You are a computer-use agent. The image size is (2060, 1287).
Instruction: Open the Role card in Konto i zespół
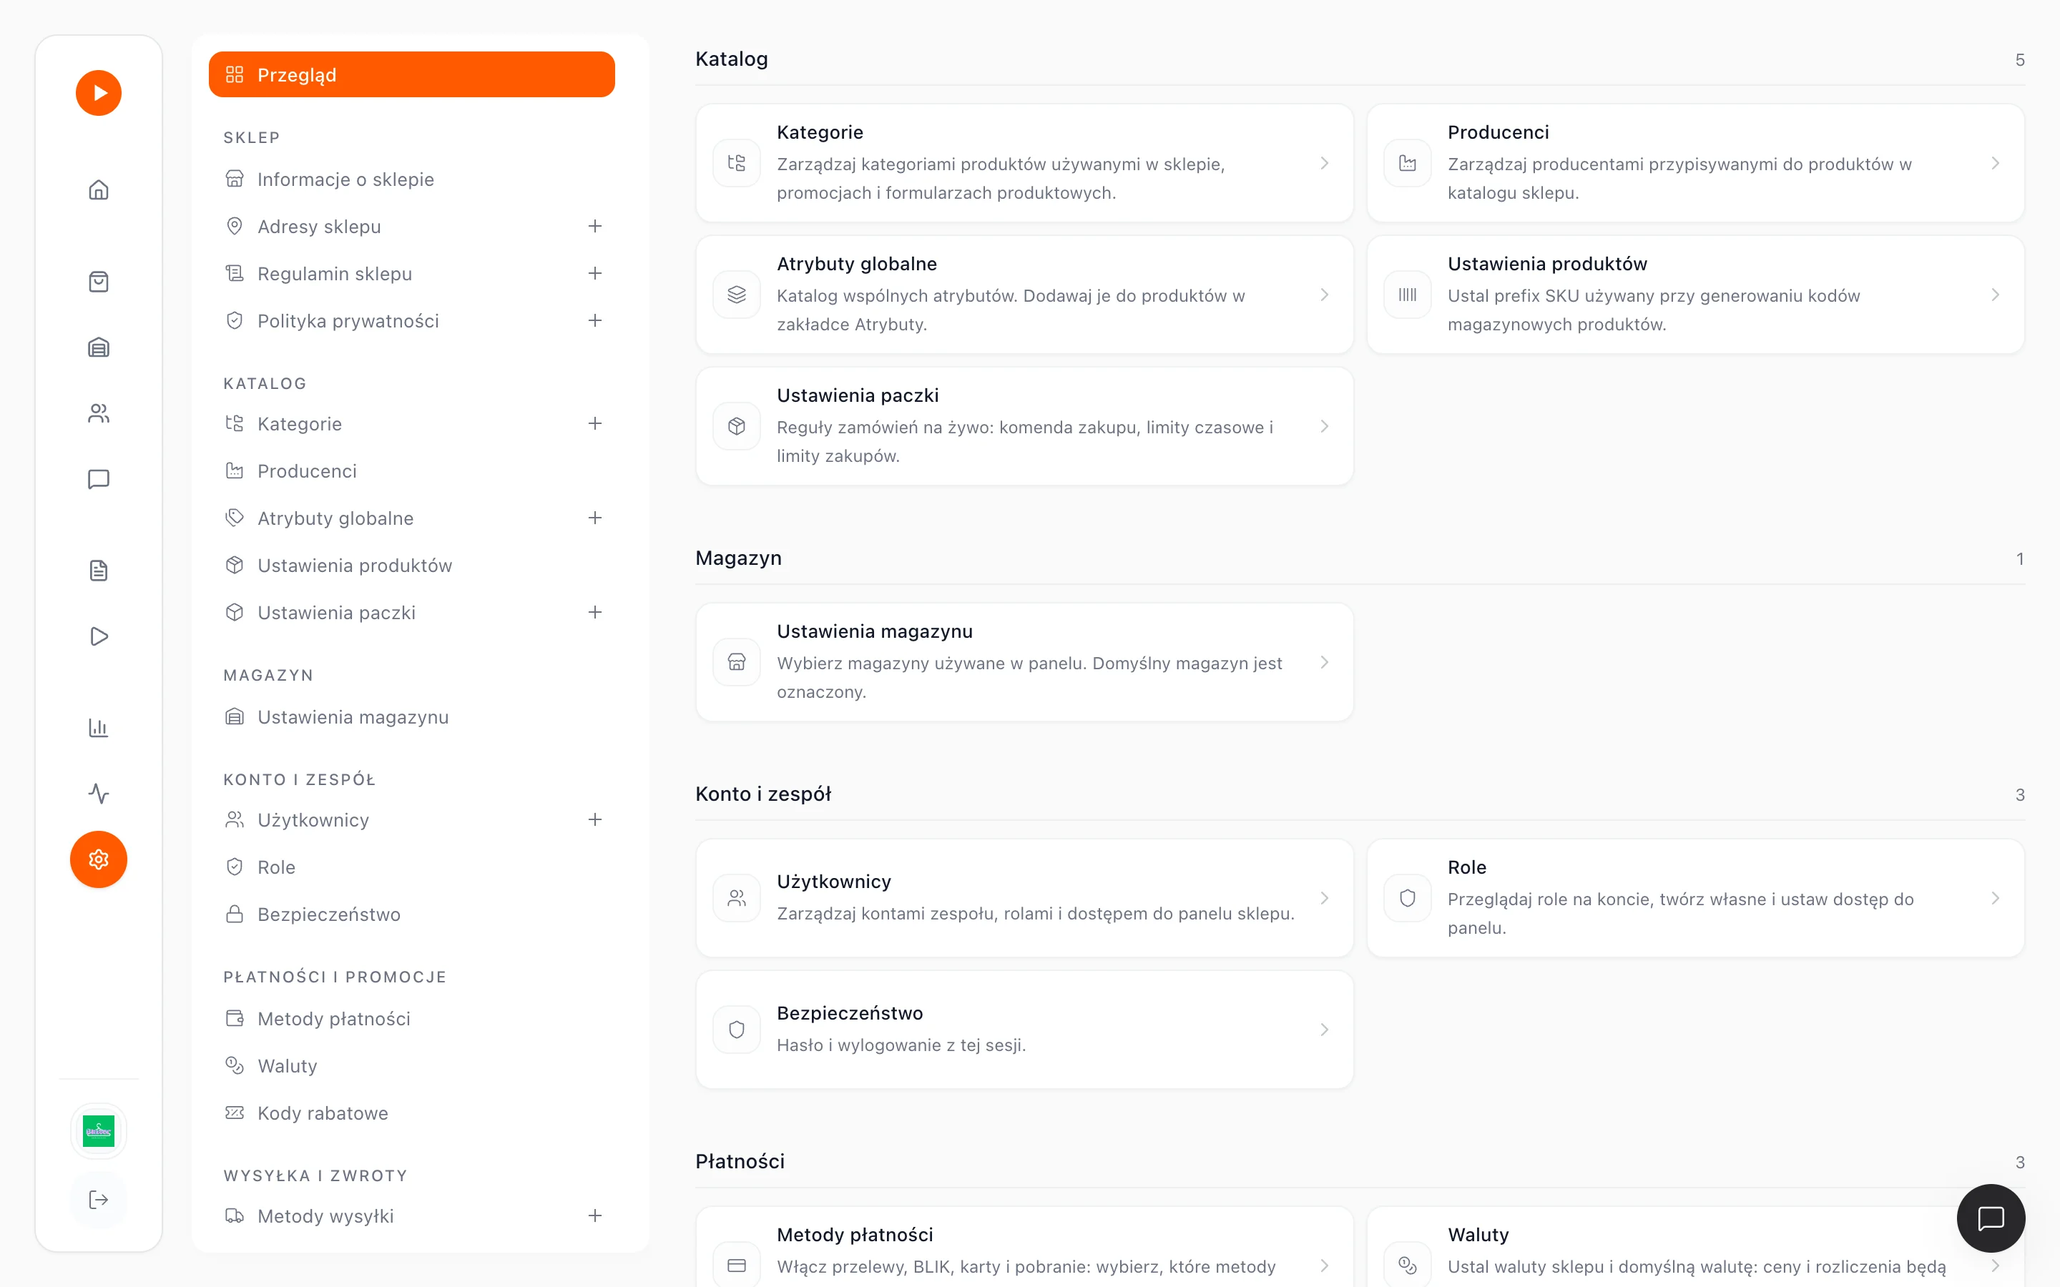pyautogui.click(x=1694, y=899)
